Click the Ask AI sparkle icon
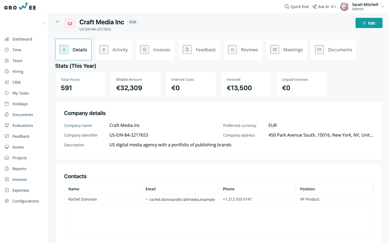 314,6
